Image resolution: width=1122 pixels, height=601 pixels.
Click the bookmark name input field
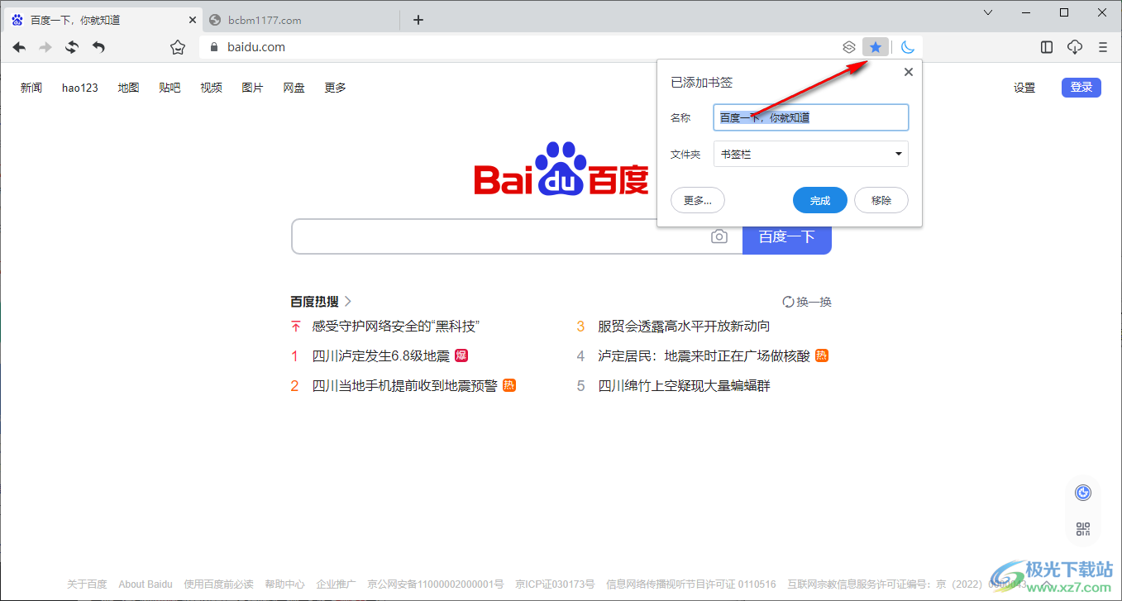pos(810,117)
